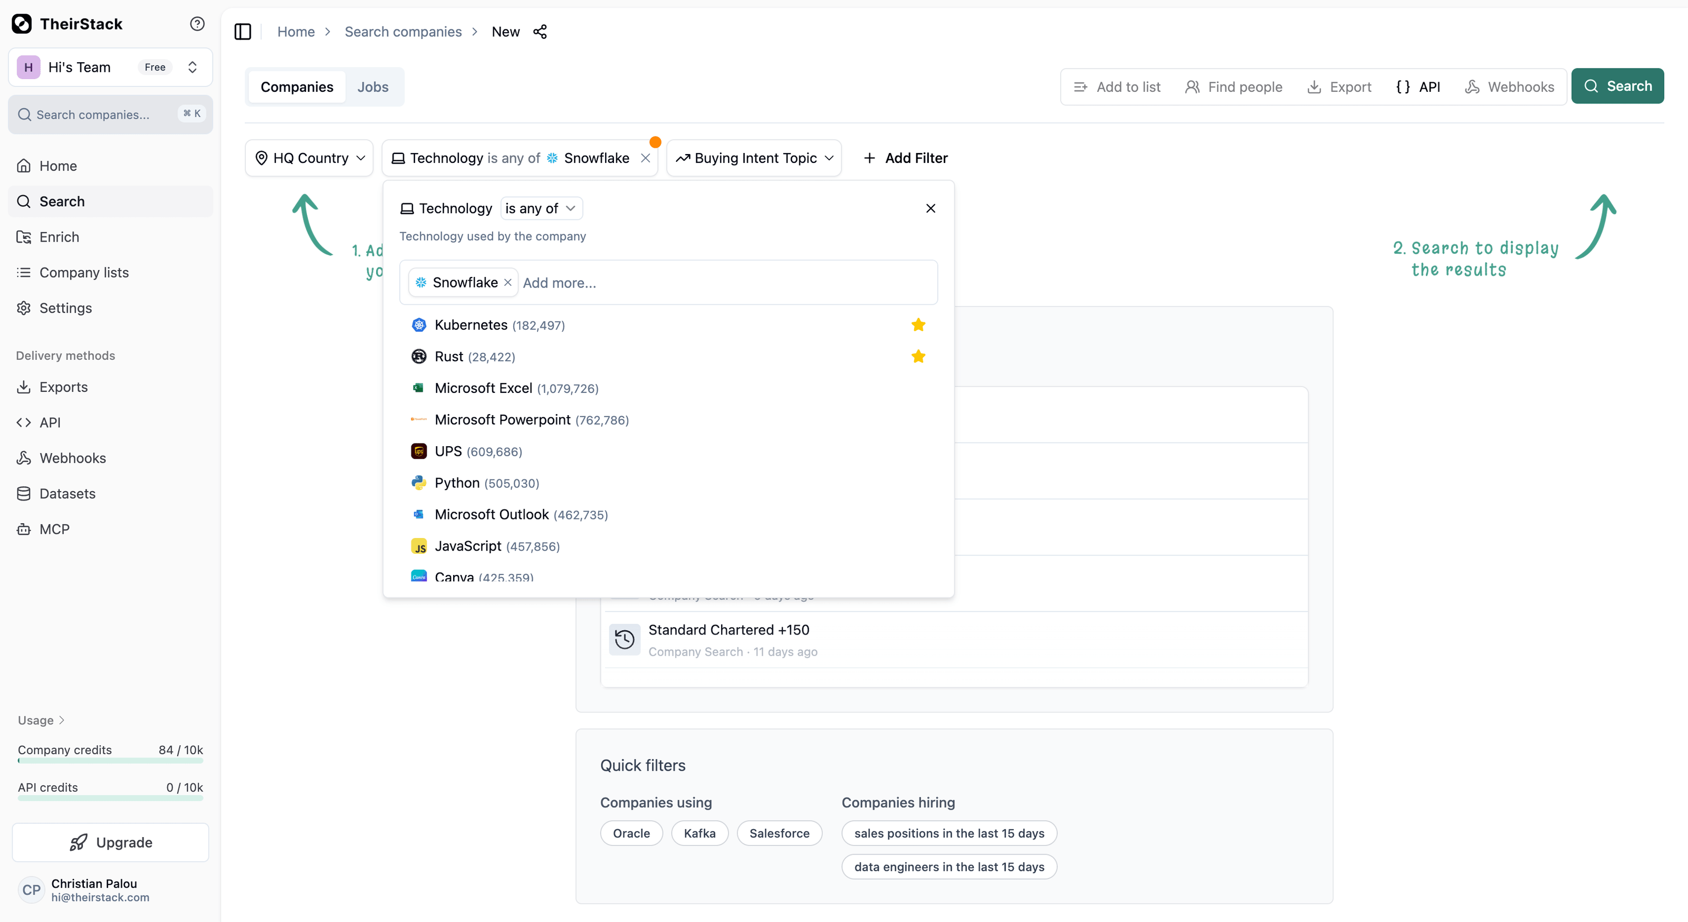The width and height of the screenshot is (1688, 922).
Task: Open the Standard Chartered +150 recent search
Action: pos(954,640)
